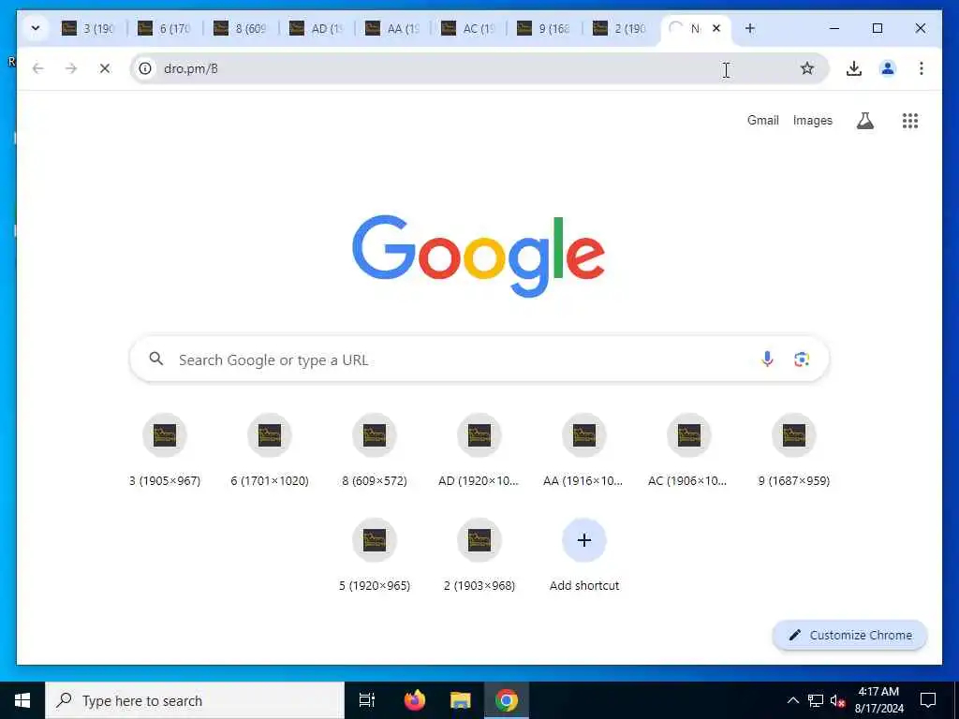
Task: Switch to the tab titled 3 (190
Action: pyautogui.click(x=89, y=28)
